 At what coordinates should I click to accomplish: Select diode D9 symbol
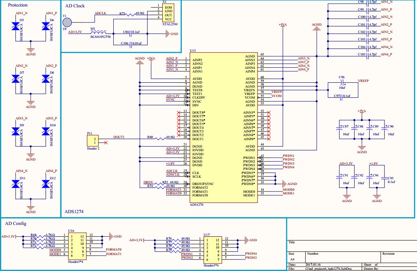15,132
